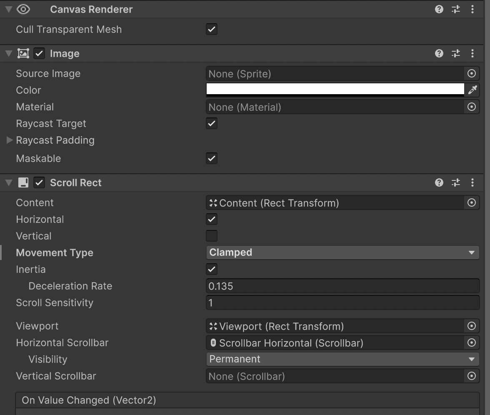The height and width of the screenshot is (415, 490).
Task: Click the Canvas Renderer header title
Action: (91, 9)
